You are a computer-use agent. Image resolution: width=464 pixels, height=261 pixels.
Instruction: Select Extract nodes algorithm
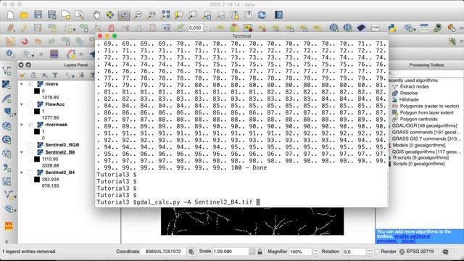click(x=414, y=86)
